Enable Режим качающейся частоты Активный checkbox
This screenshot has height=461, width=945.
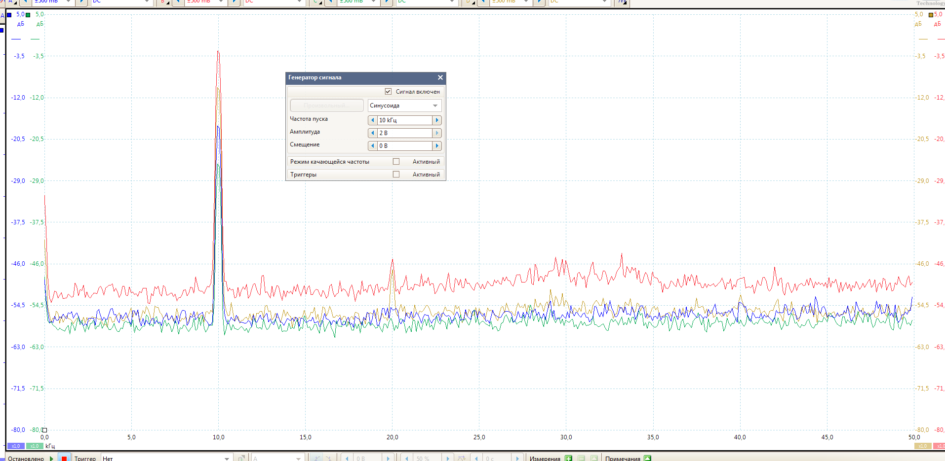pos(396,162)
